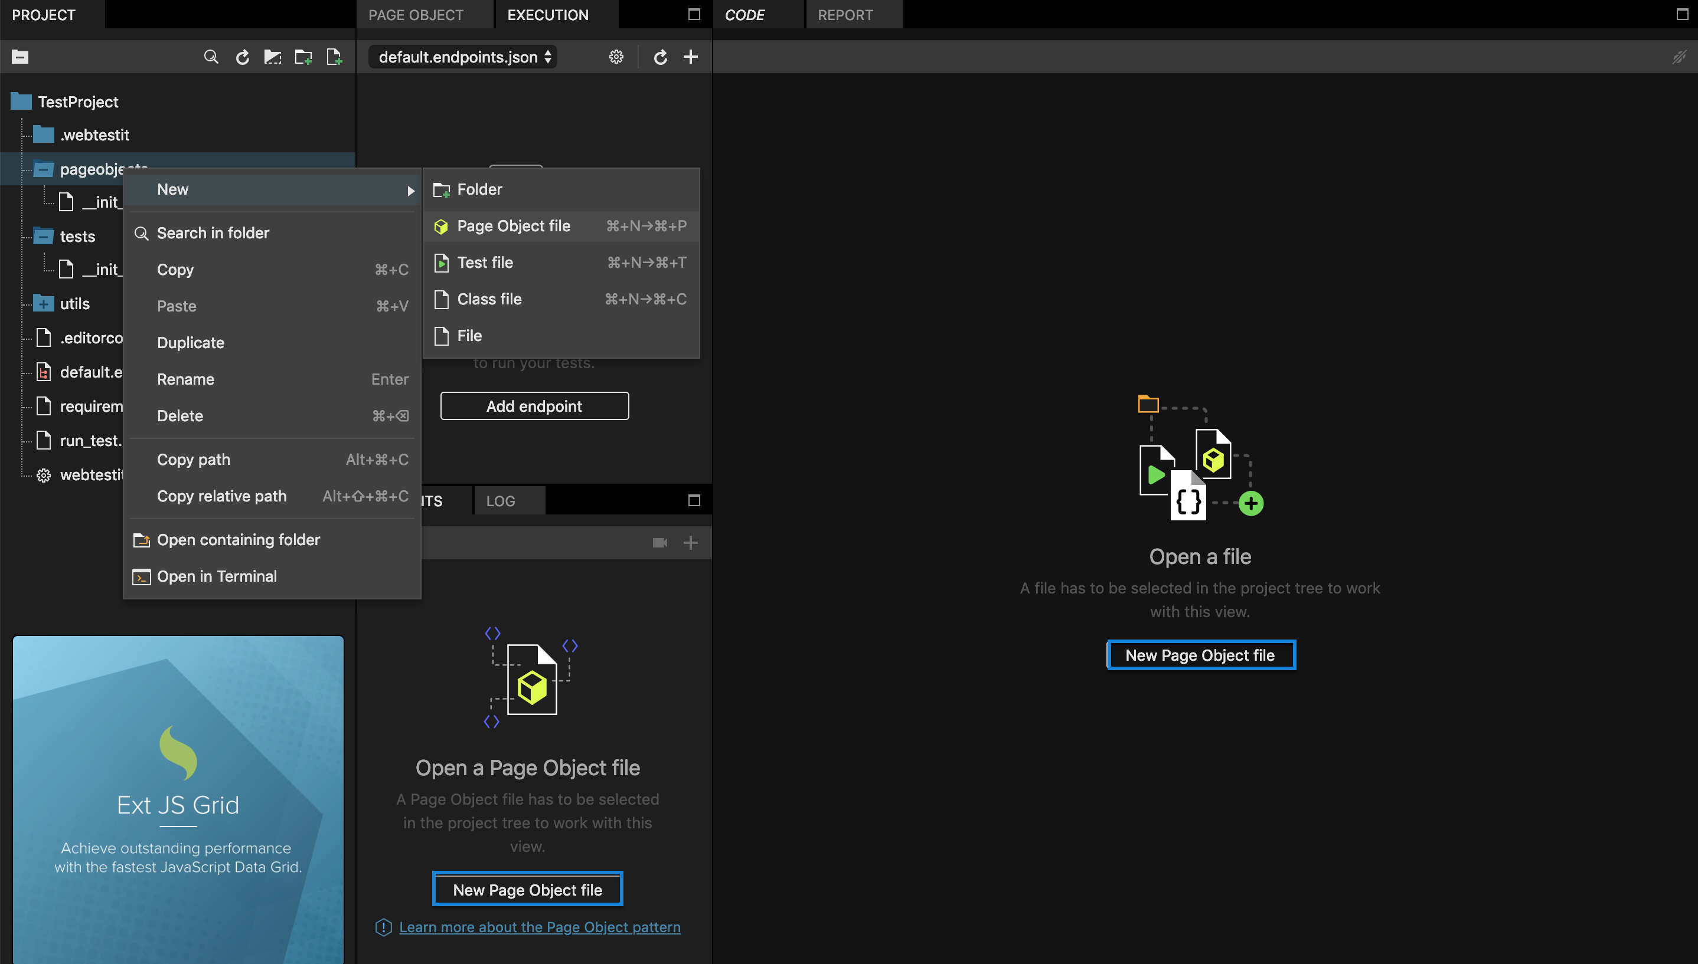This screenshot has height=964, width=1698.
Task: Open the Ext JS Grid advertisement banner
Action: [x=178, y=799]
